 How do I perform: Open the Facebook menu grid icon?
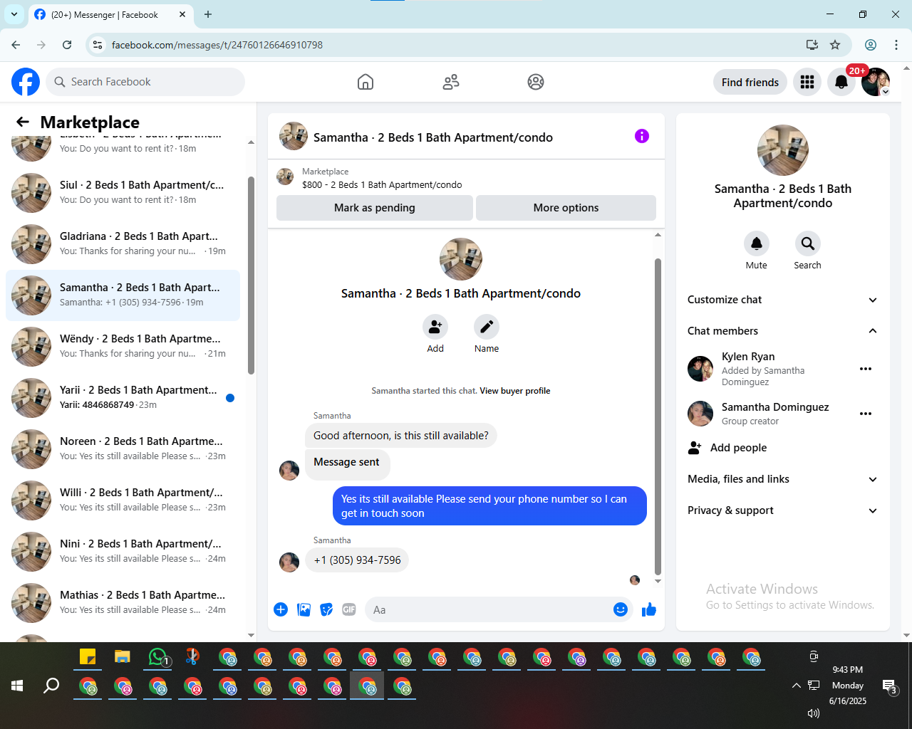point(807,82)
